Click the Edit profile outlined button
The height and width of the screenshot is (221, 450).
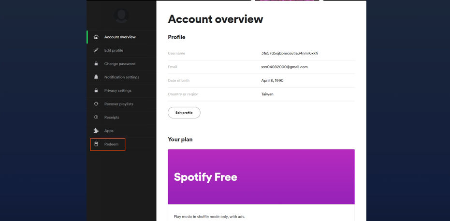[x=184, y=113]
